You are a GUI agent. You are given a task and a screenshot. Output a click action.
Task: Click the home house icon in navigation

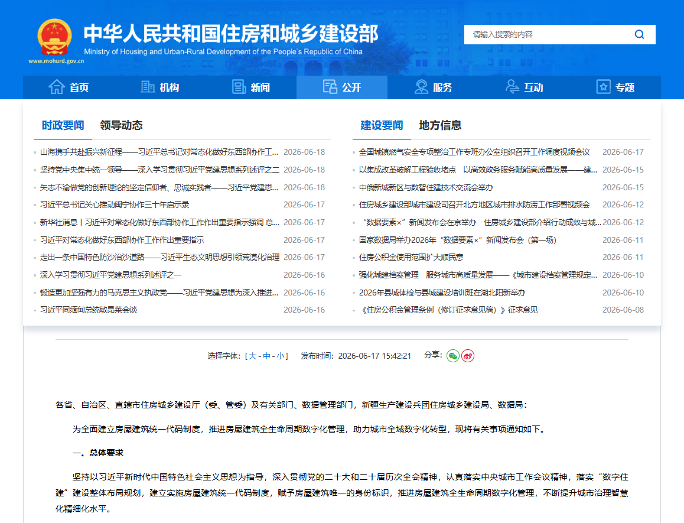(x=57, y=87)
